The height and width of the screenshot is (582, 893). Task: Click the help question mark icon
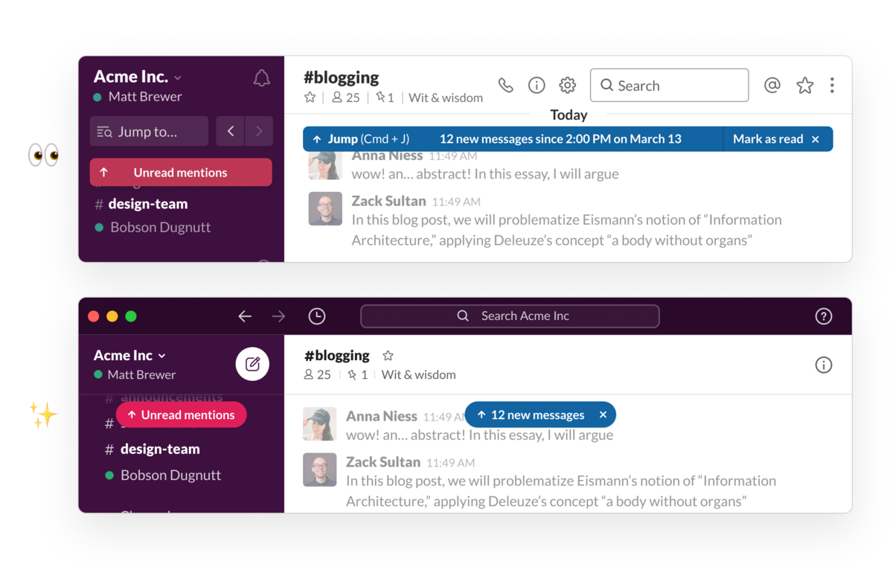pos(823,316)
